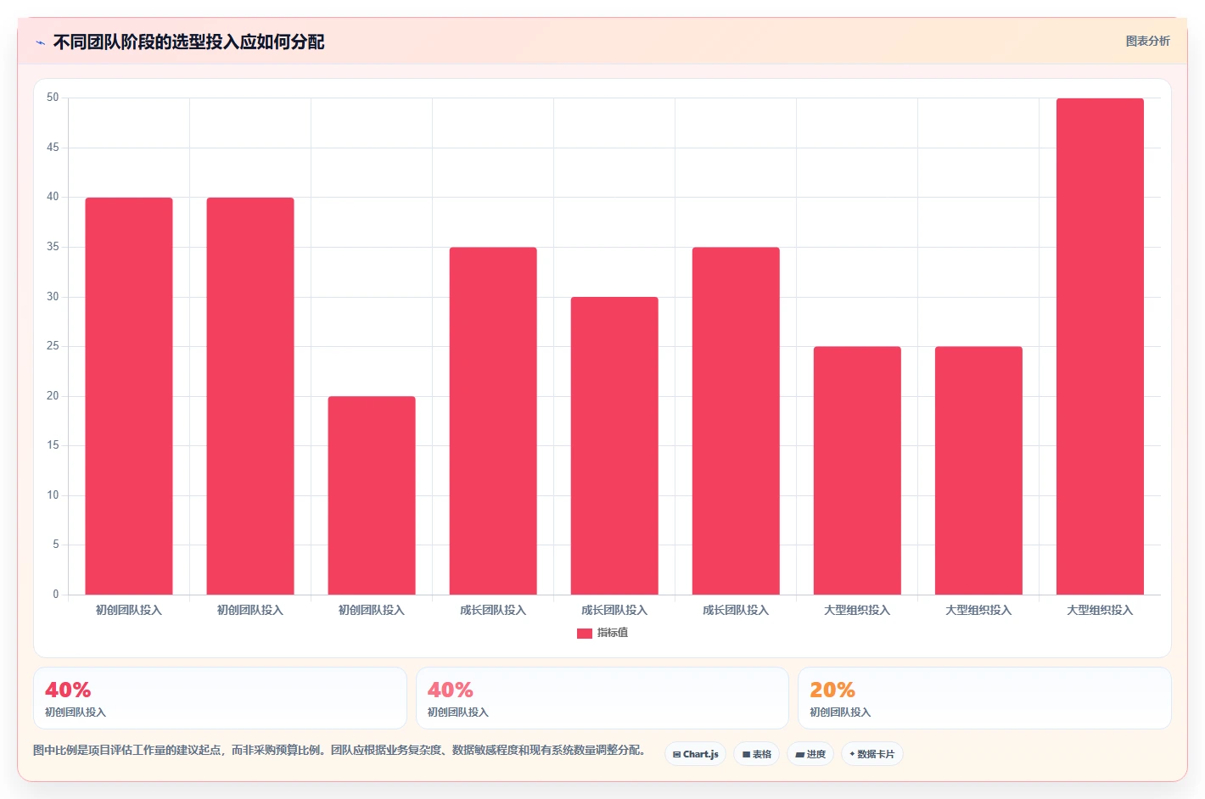Click the blue icon beside the chart title
1205x799 pixels.
click(x=40, y=42)
